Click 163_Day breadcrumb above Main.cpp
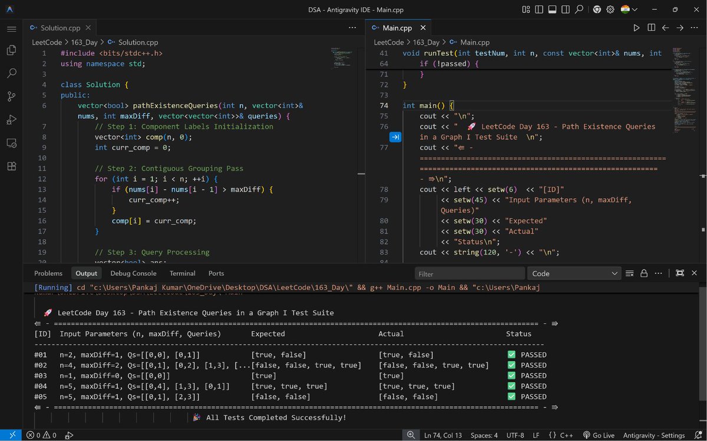 tap(426, 42)
